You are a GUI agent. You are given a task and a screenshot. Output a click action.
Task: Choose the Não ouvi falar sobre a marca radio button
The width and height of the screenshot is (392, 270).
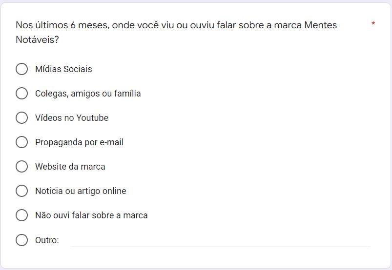(x=22, y=215)
